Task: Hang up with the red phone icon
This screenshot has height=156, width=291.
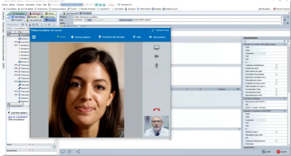Action: [x=157, y=109]
